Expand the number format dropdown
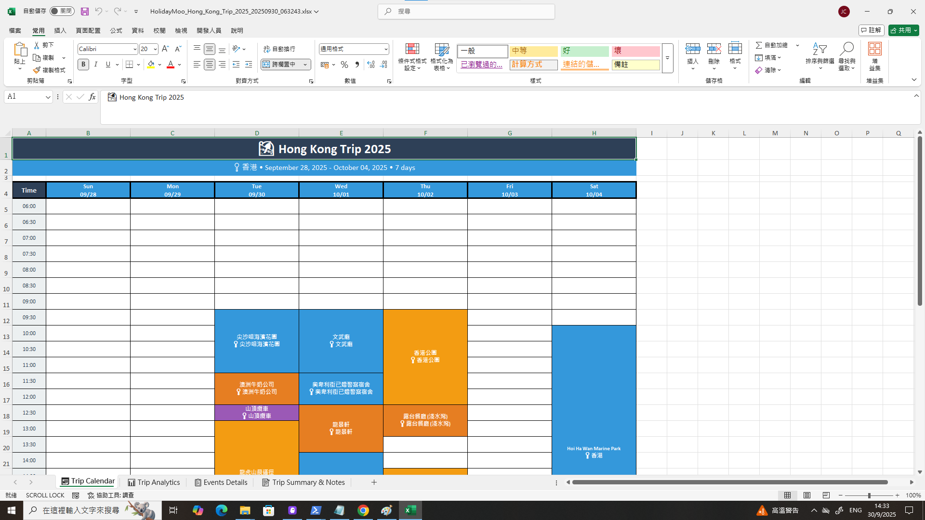925x520 pixels. 386,49
